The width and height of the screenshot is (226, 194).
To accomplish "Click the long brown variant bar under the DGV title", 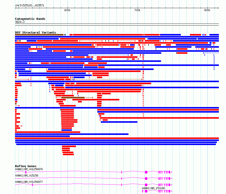I will 39,35.
